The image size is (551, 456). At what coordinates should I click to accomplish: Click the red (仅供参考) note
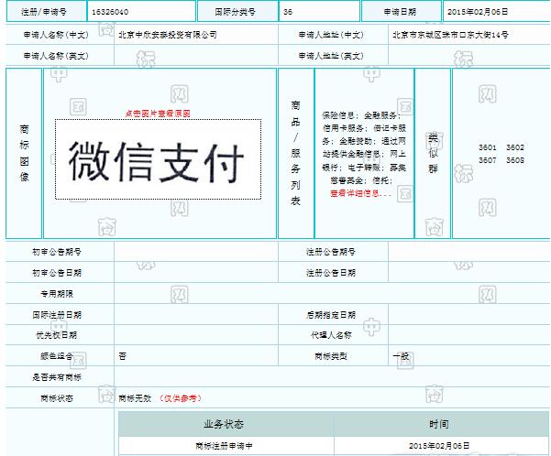click(181, 398)
